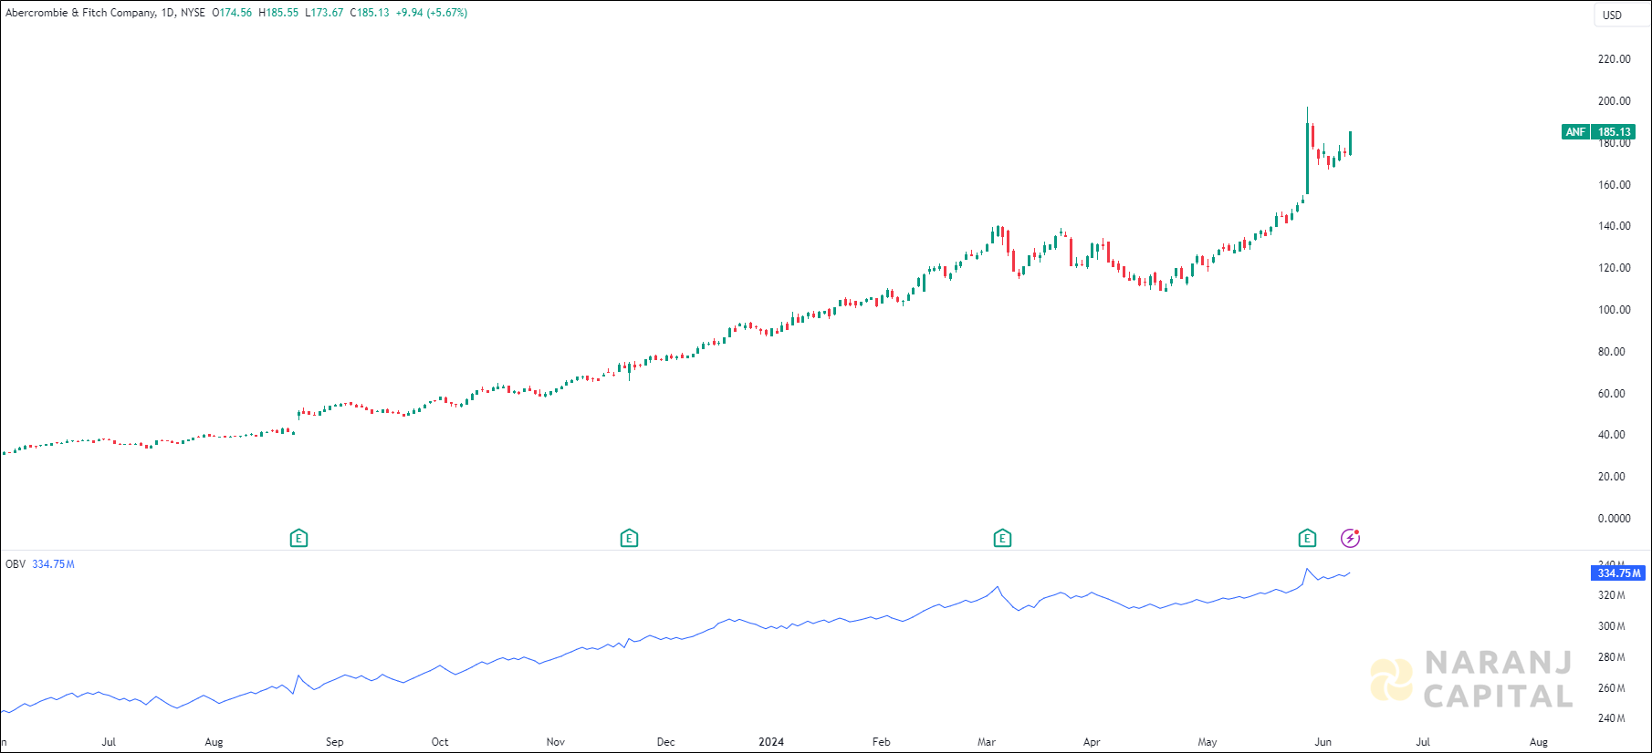
Task: Click the 80.00 price axis label
Action: point(1611,352)
